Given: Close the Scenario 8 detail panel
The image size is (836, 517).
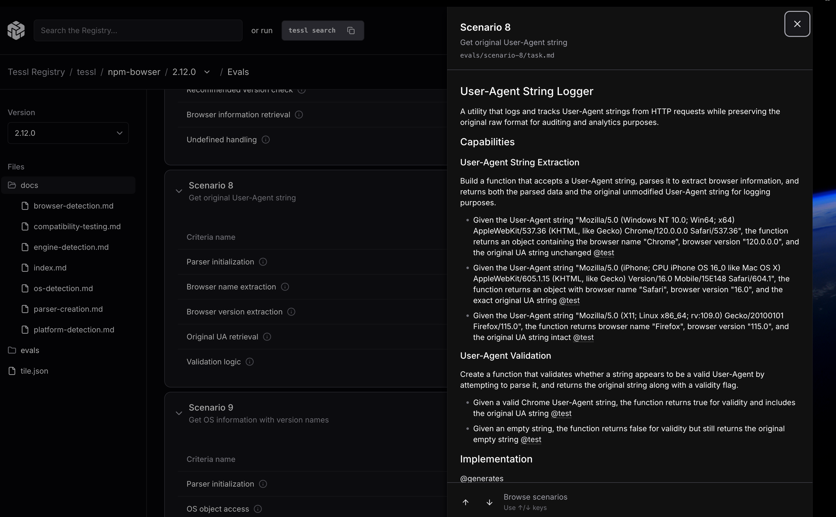Looking at the screenshot, I should tap(797, 24).
